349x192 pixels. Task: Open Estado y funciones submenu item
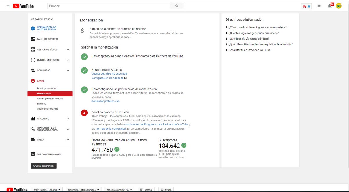[x=47, y=88]
